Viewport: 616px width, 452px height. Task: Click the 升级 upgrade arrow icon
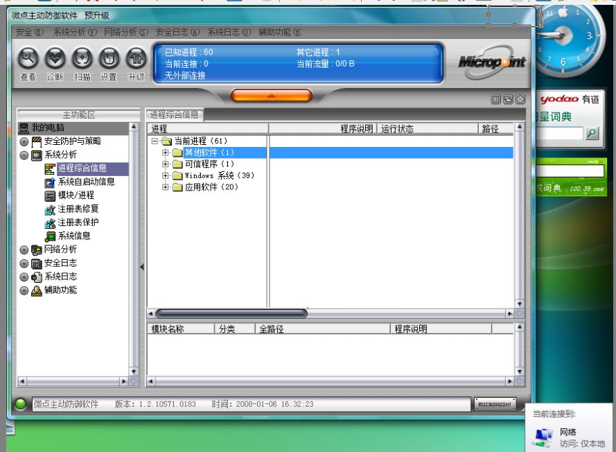(136, 58)
